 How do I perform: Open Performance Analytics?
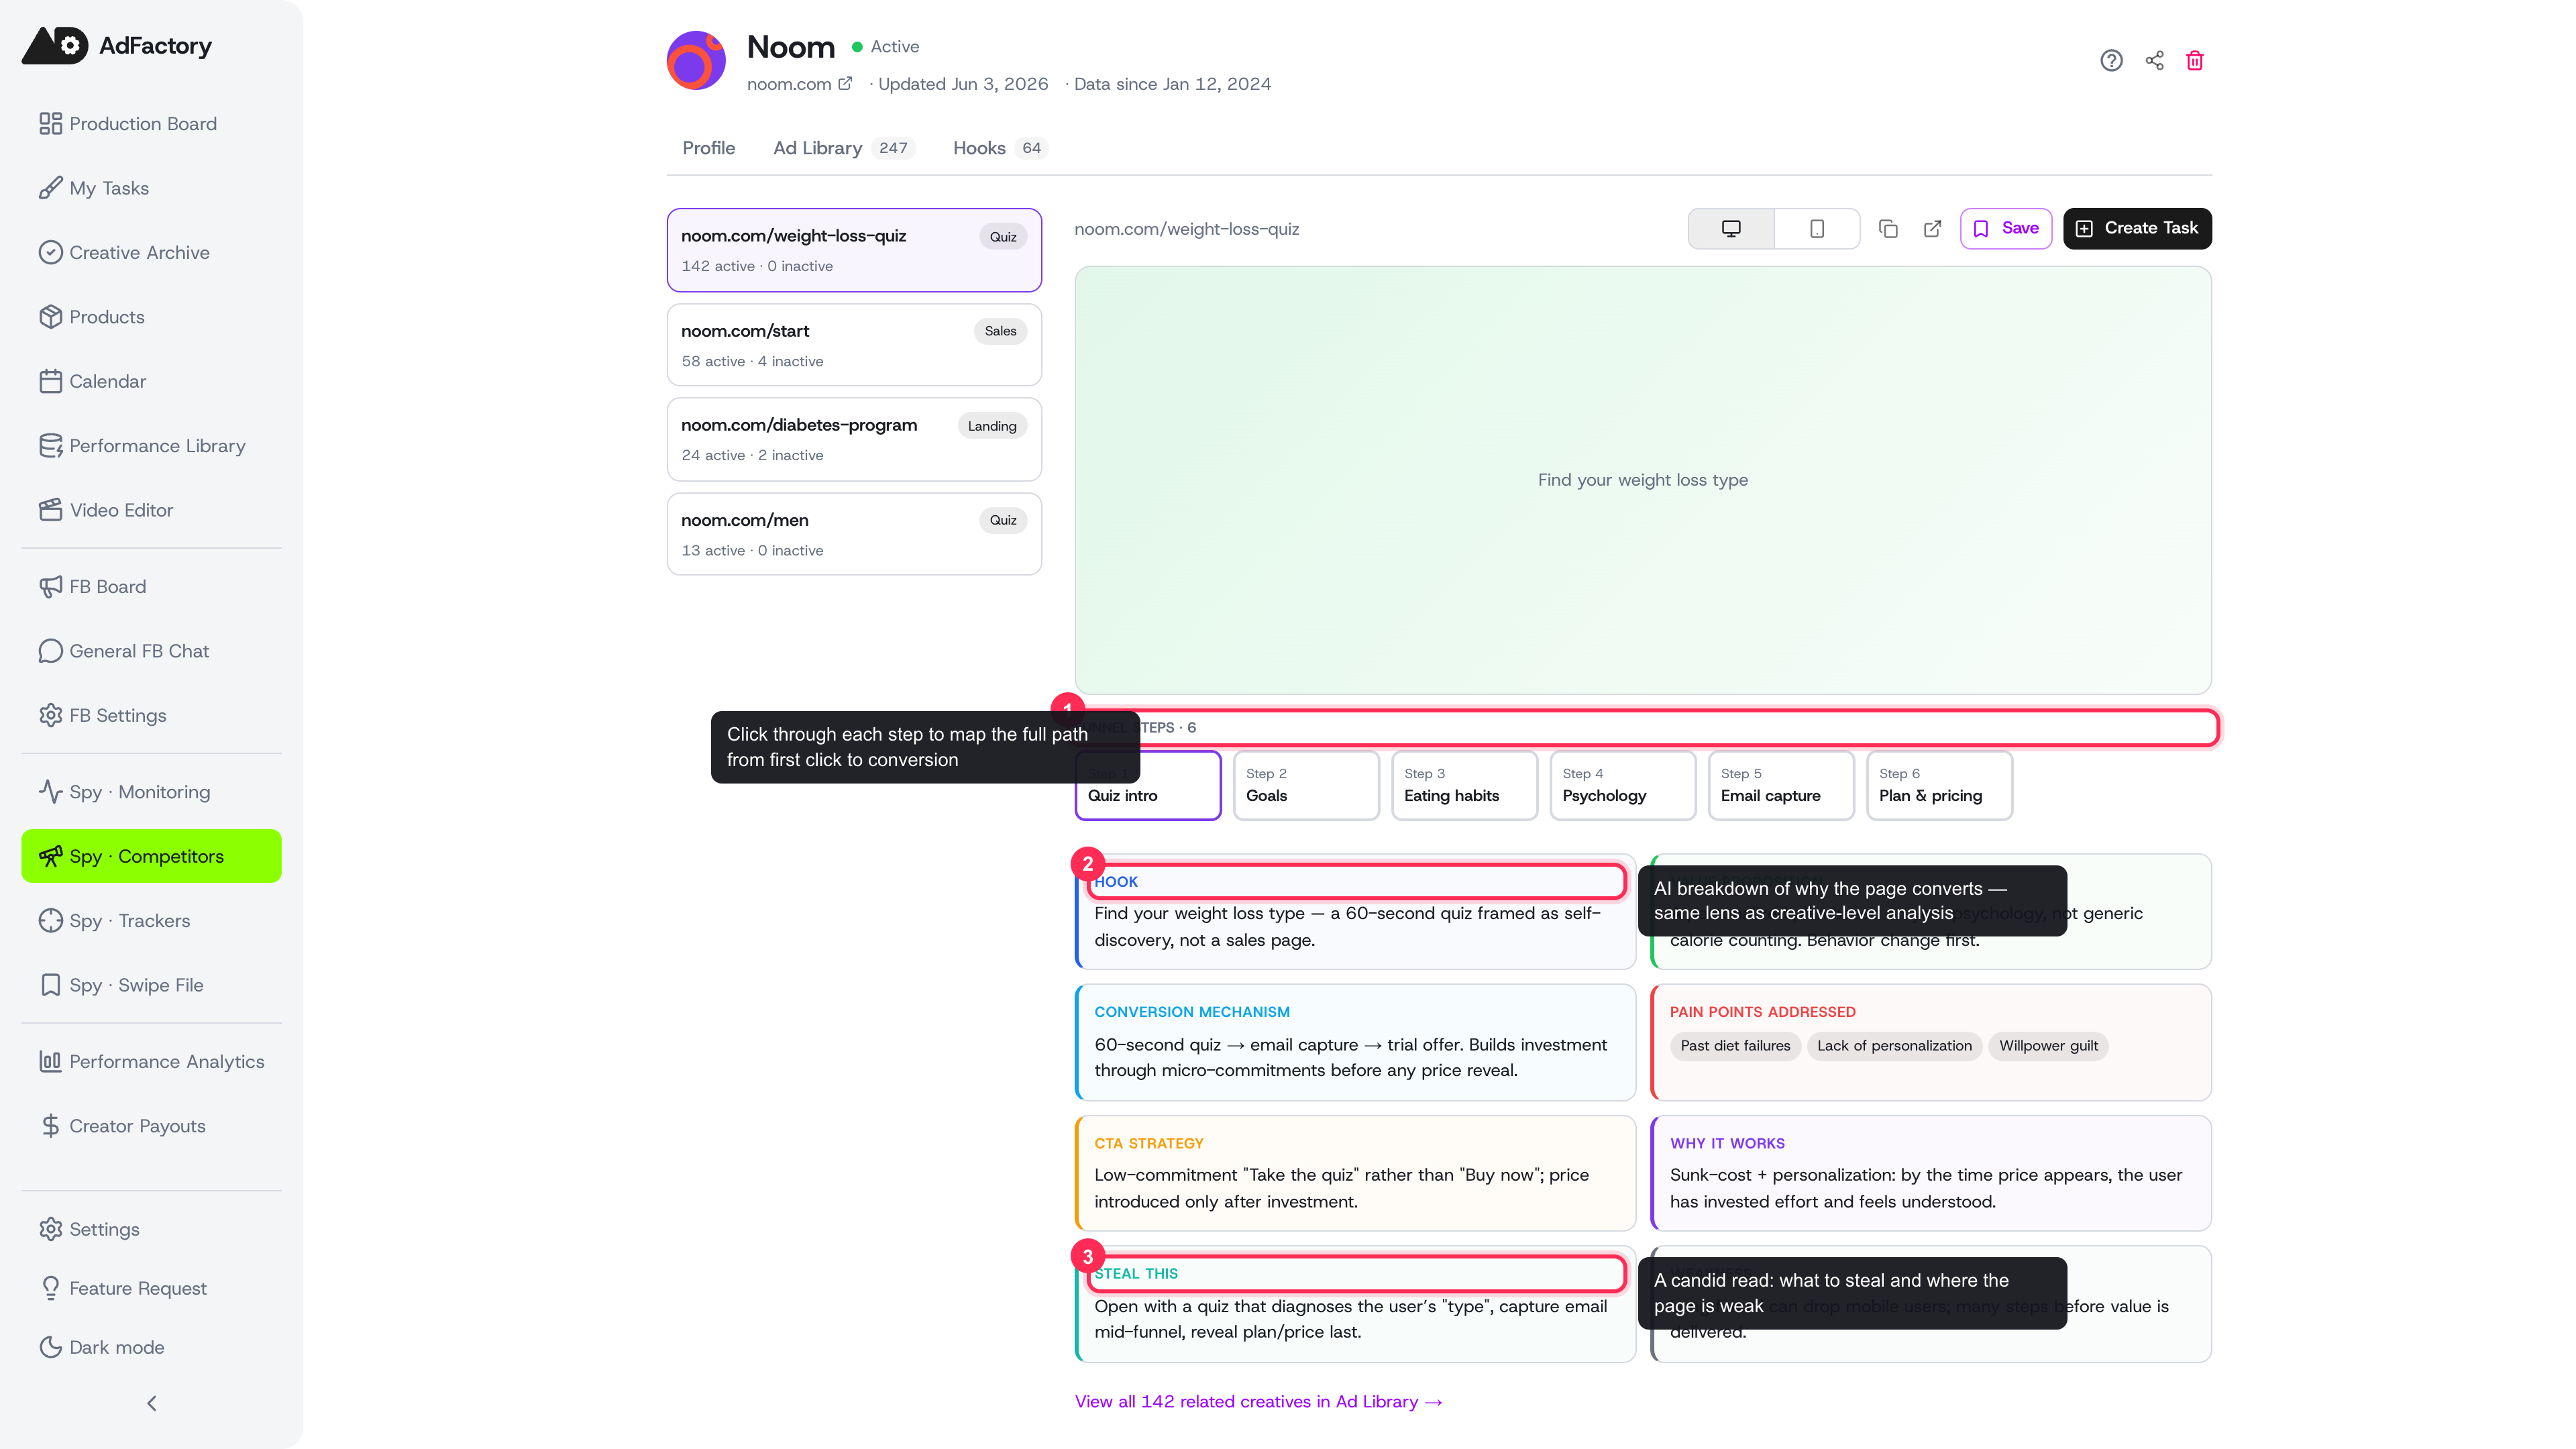point(151,1062)
